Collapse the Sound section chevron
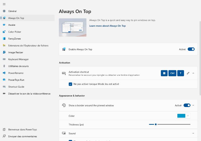Image resolution: width=201 pixels, height=141 pixels. point(193,133)
